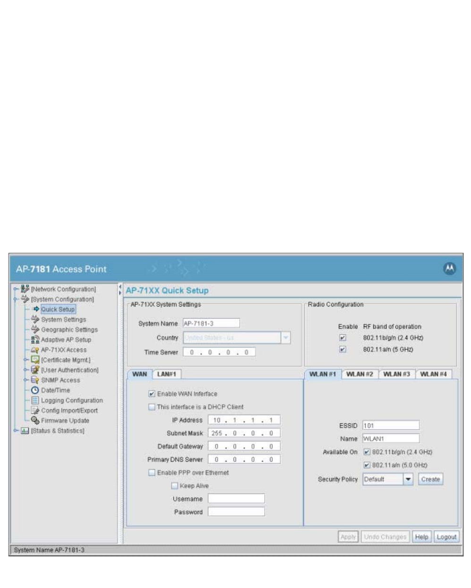Click the Logging Configuration icon
The width and height of the screenshot is (471, 588).
tap(35, 400)
